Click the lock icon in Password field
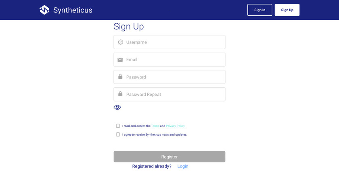The width and height of the screenshot is (339, 190). pos(120,77)
